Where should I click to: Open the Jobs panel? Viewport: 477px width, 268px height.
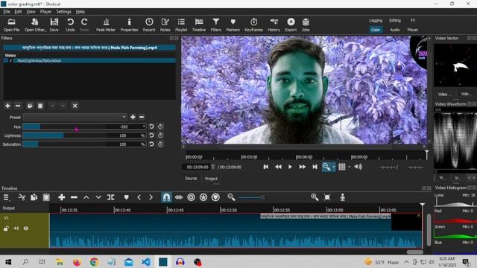pos(306,25)
